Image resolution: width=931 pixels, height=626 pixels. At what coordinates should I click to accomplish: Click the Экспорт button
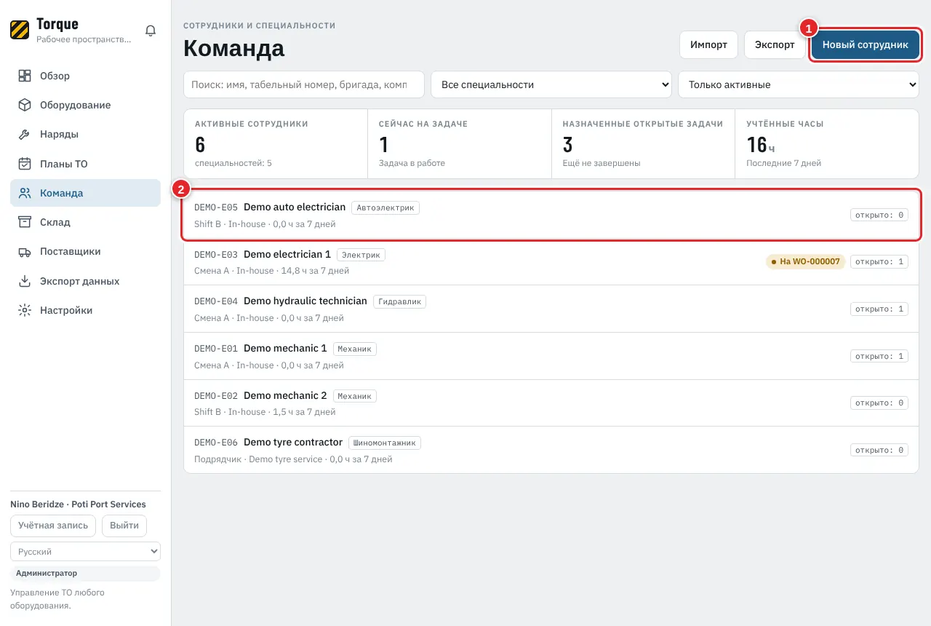[x=775, y=44]
